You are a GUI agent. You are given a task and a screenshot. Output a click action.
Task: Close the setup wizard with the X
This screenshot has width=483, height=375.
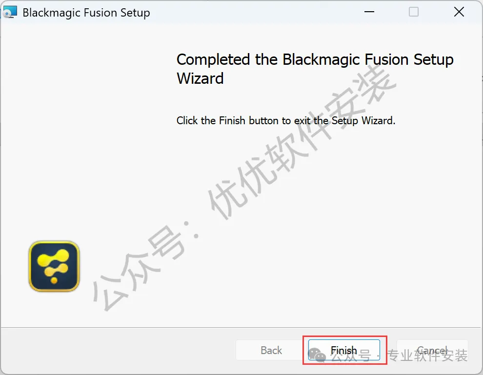click(459, 12)
